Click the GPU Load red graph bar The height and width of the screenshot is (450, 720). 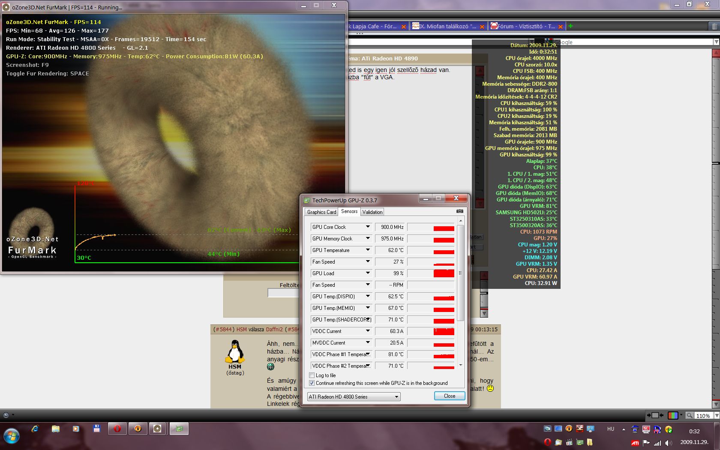pyautogui.click(x=444, y=273)
